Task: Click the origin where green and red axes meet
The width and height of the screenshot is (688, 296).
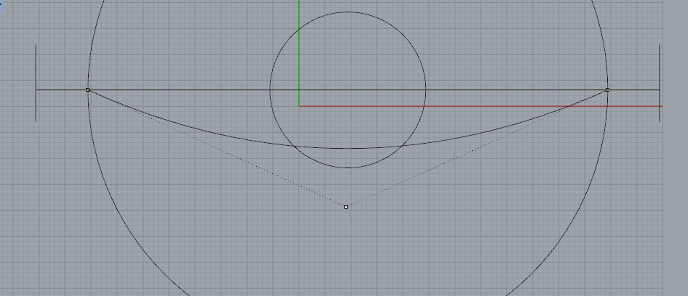Action: point(300,106)
